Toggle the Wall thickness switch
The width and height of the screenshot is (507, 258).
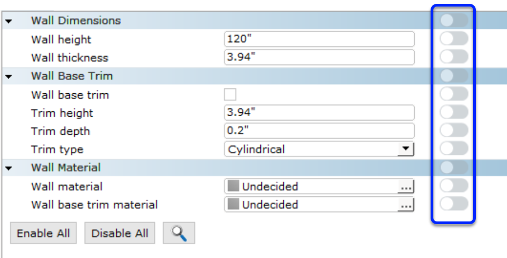(454, 57)
